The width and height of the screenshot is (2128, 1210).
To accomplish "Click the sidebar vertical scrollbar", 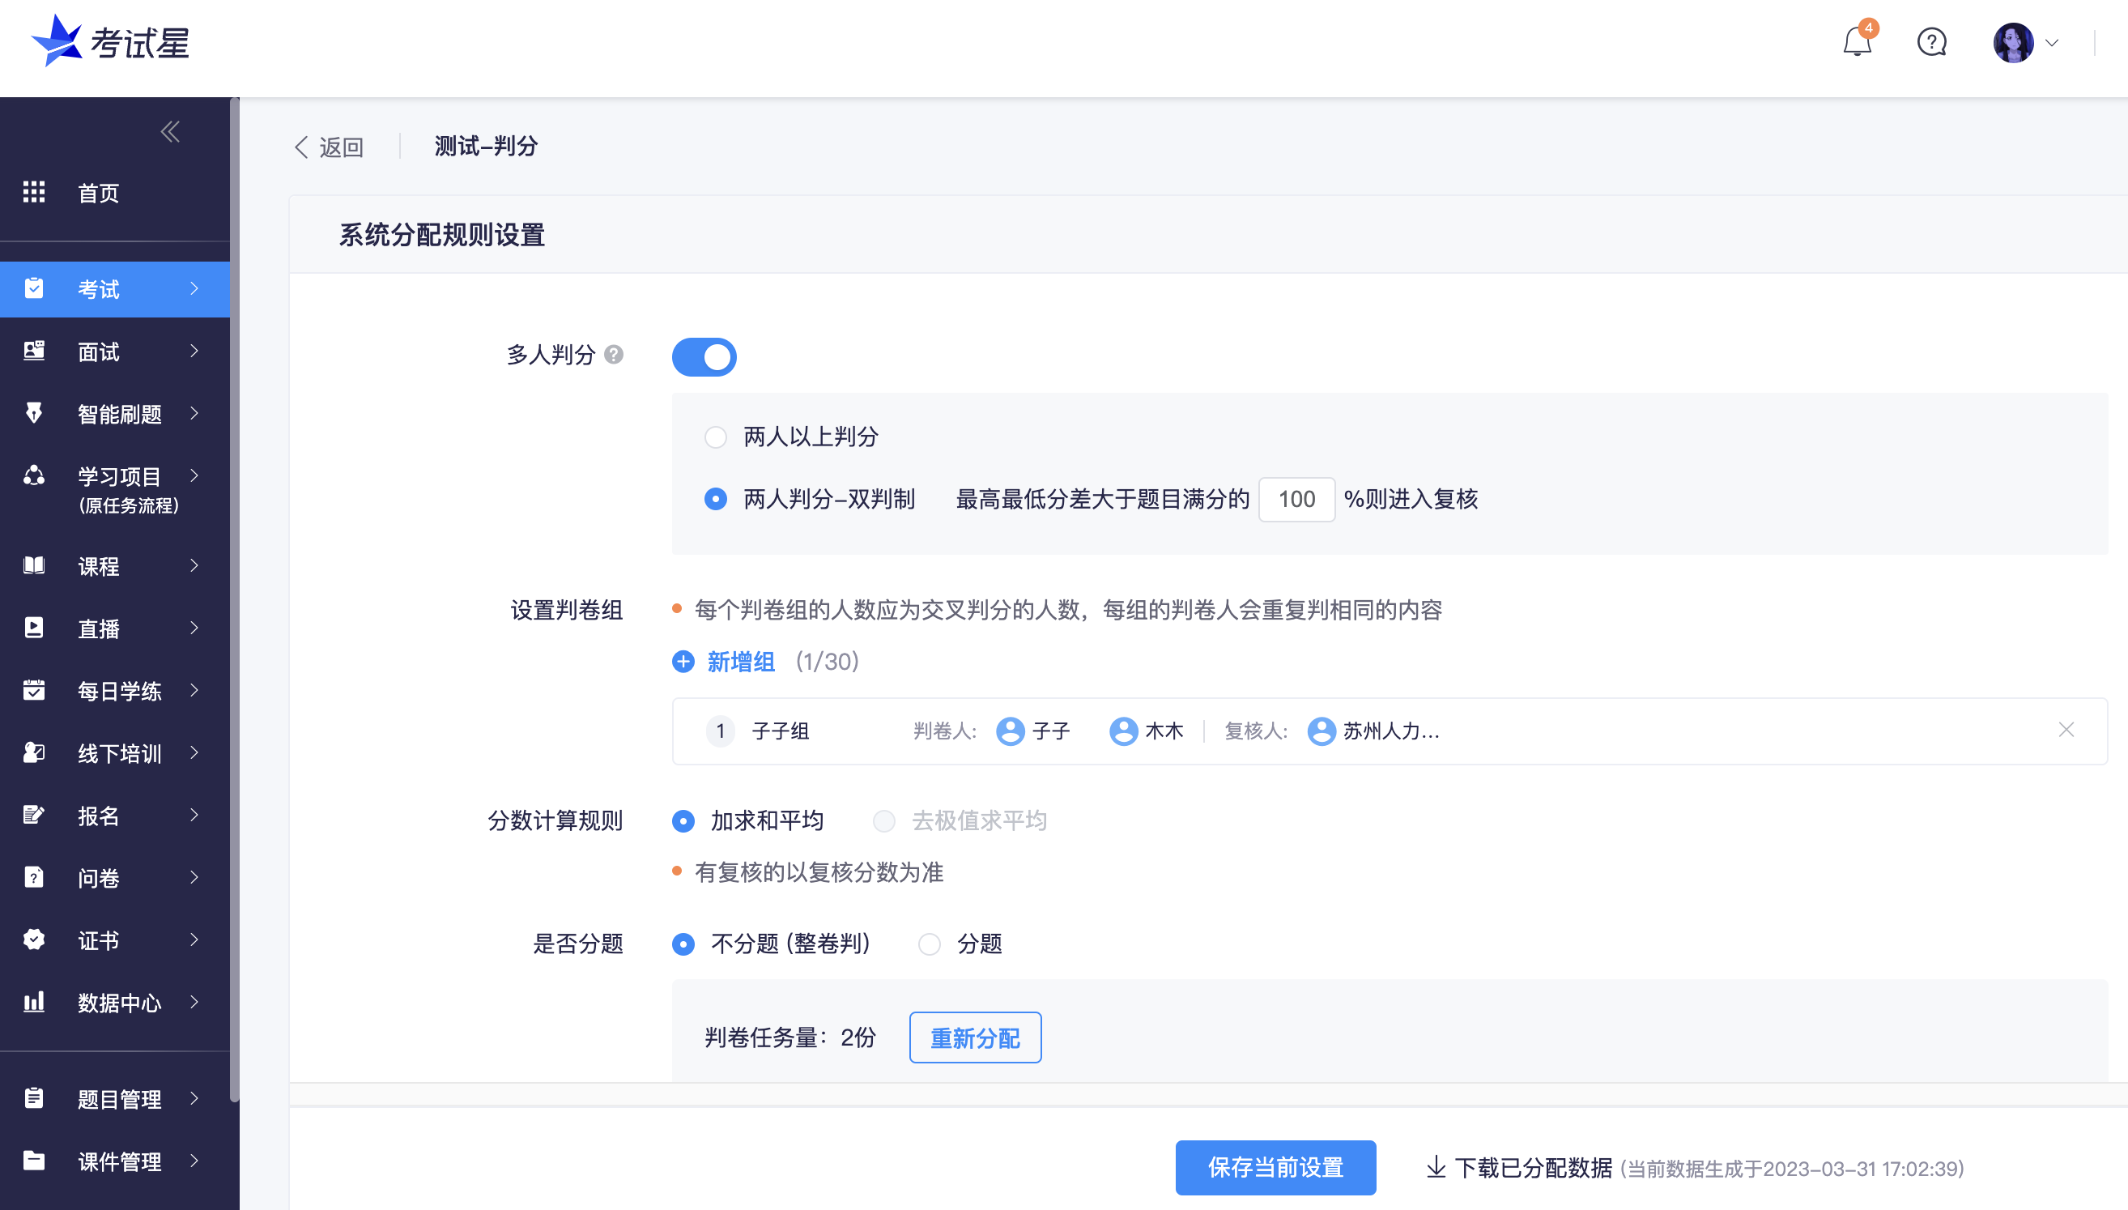I will 235,600.
